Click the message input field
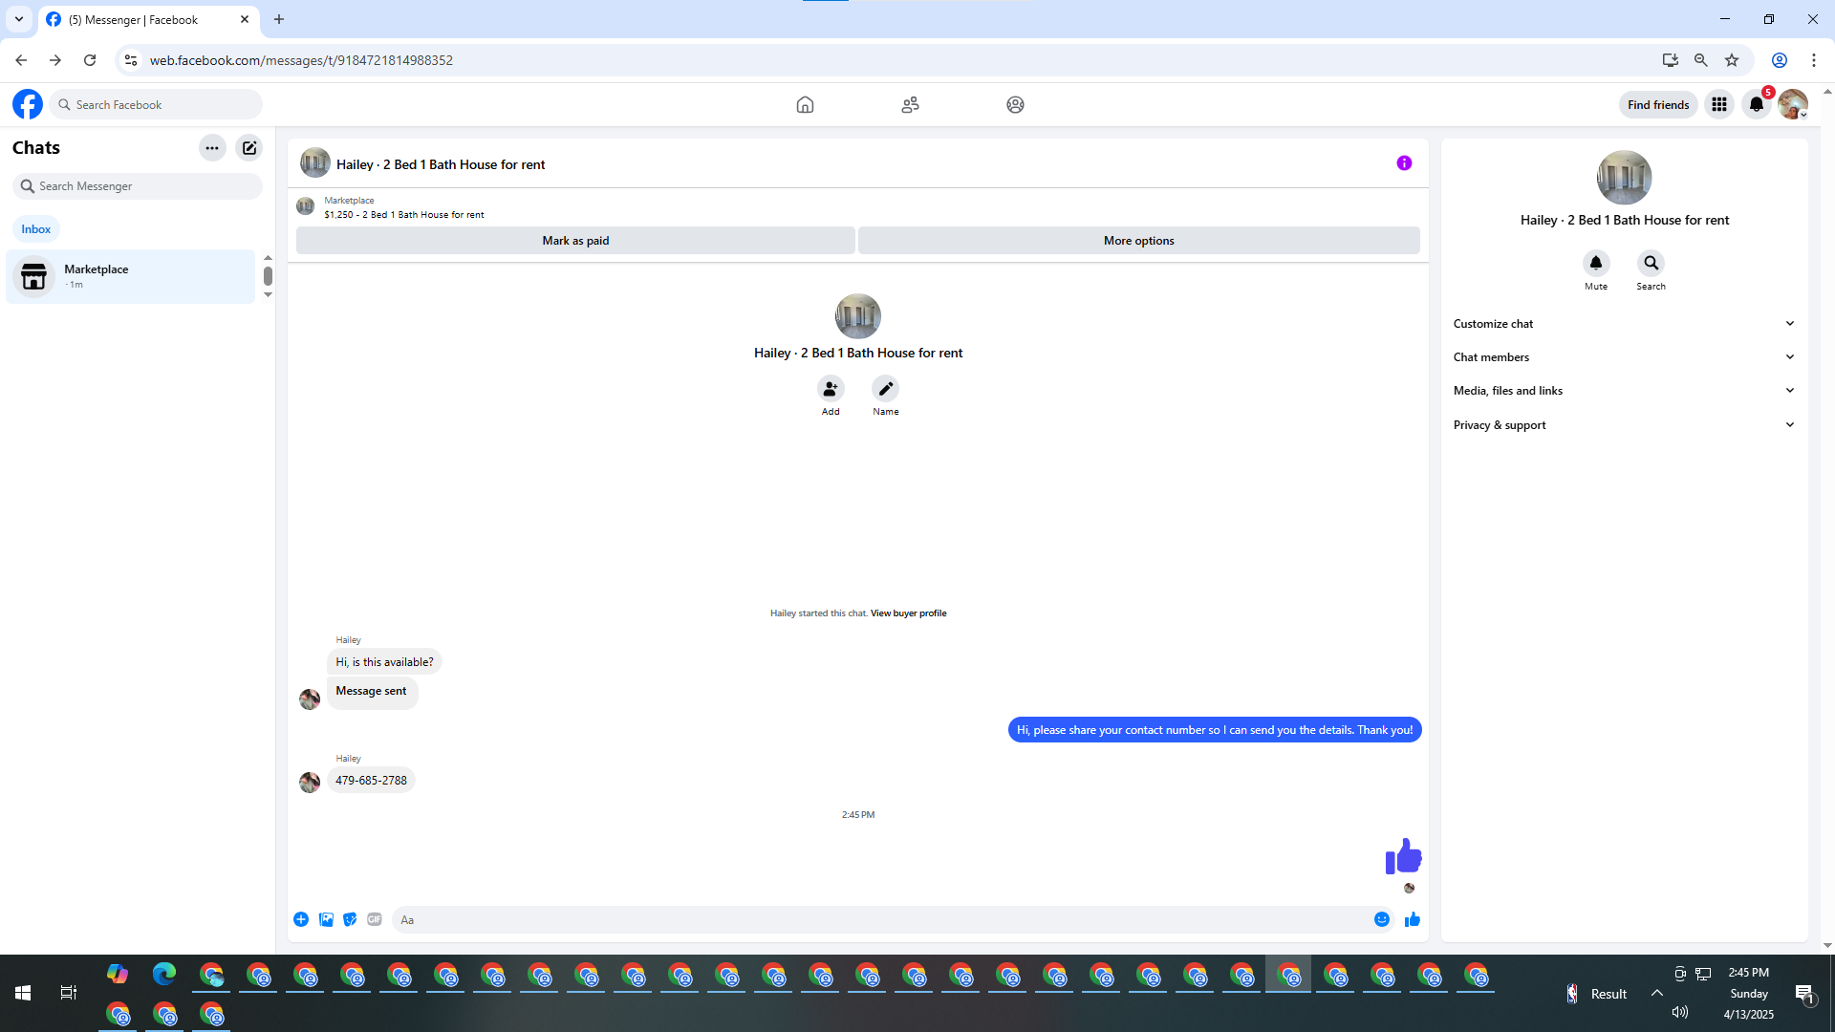 879,919
